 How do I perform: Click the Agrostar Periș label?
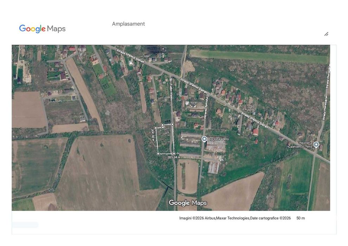(219, 139)
